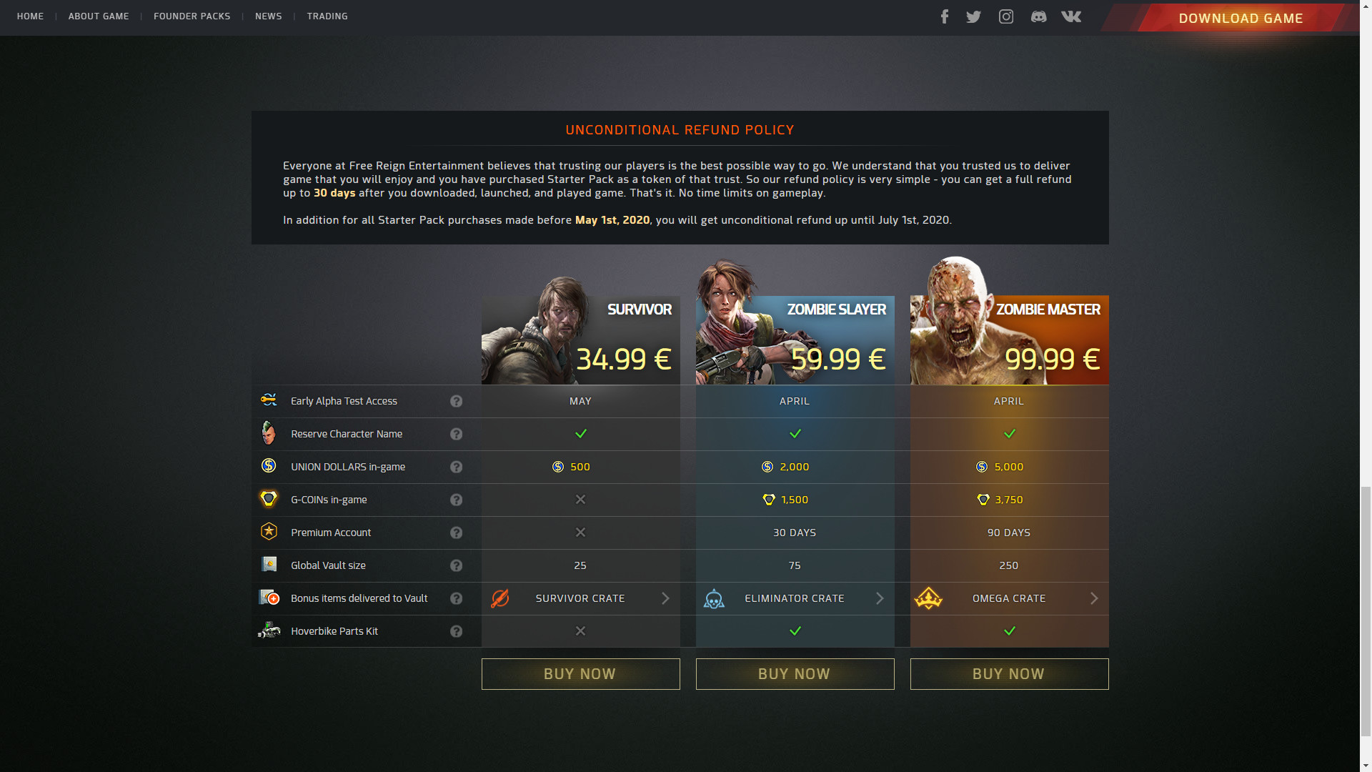Click the 250 vault size value
The image size is (1372, 772).
(x=1009, y=565)
